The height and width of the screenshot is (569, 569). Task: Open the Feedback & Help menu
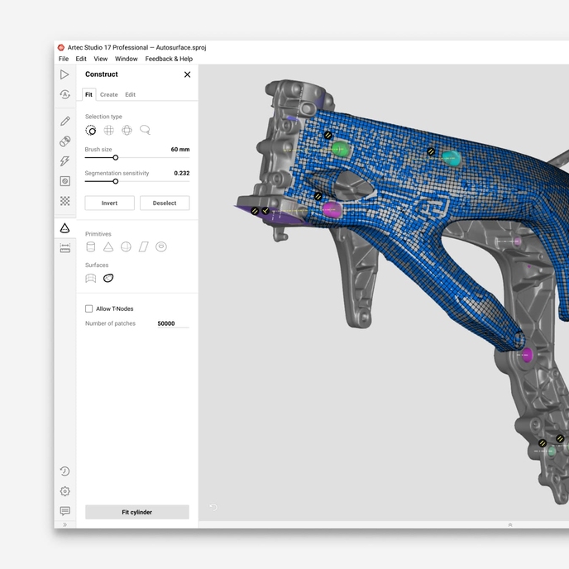pos(169,59)
